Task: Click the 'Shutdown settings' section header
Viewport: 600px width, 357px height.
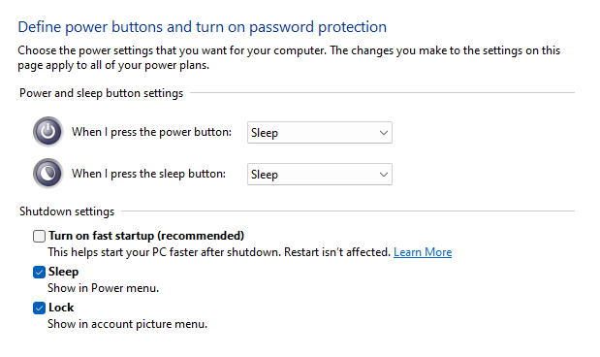Action: (x=67, y=211)
